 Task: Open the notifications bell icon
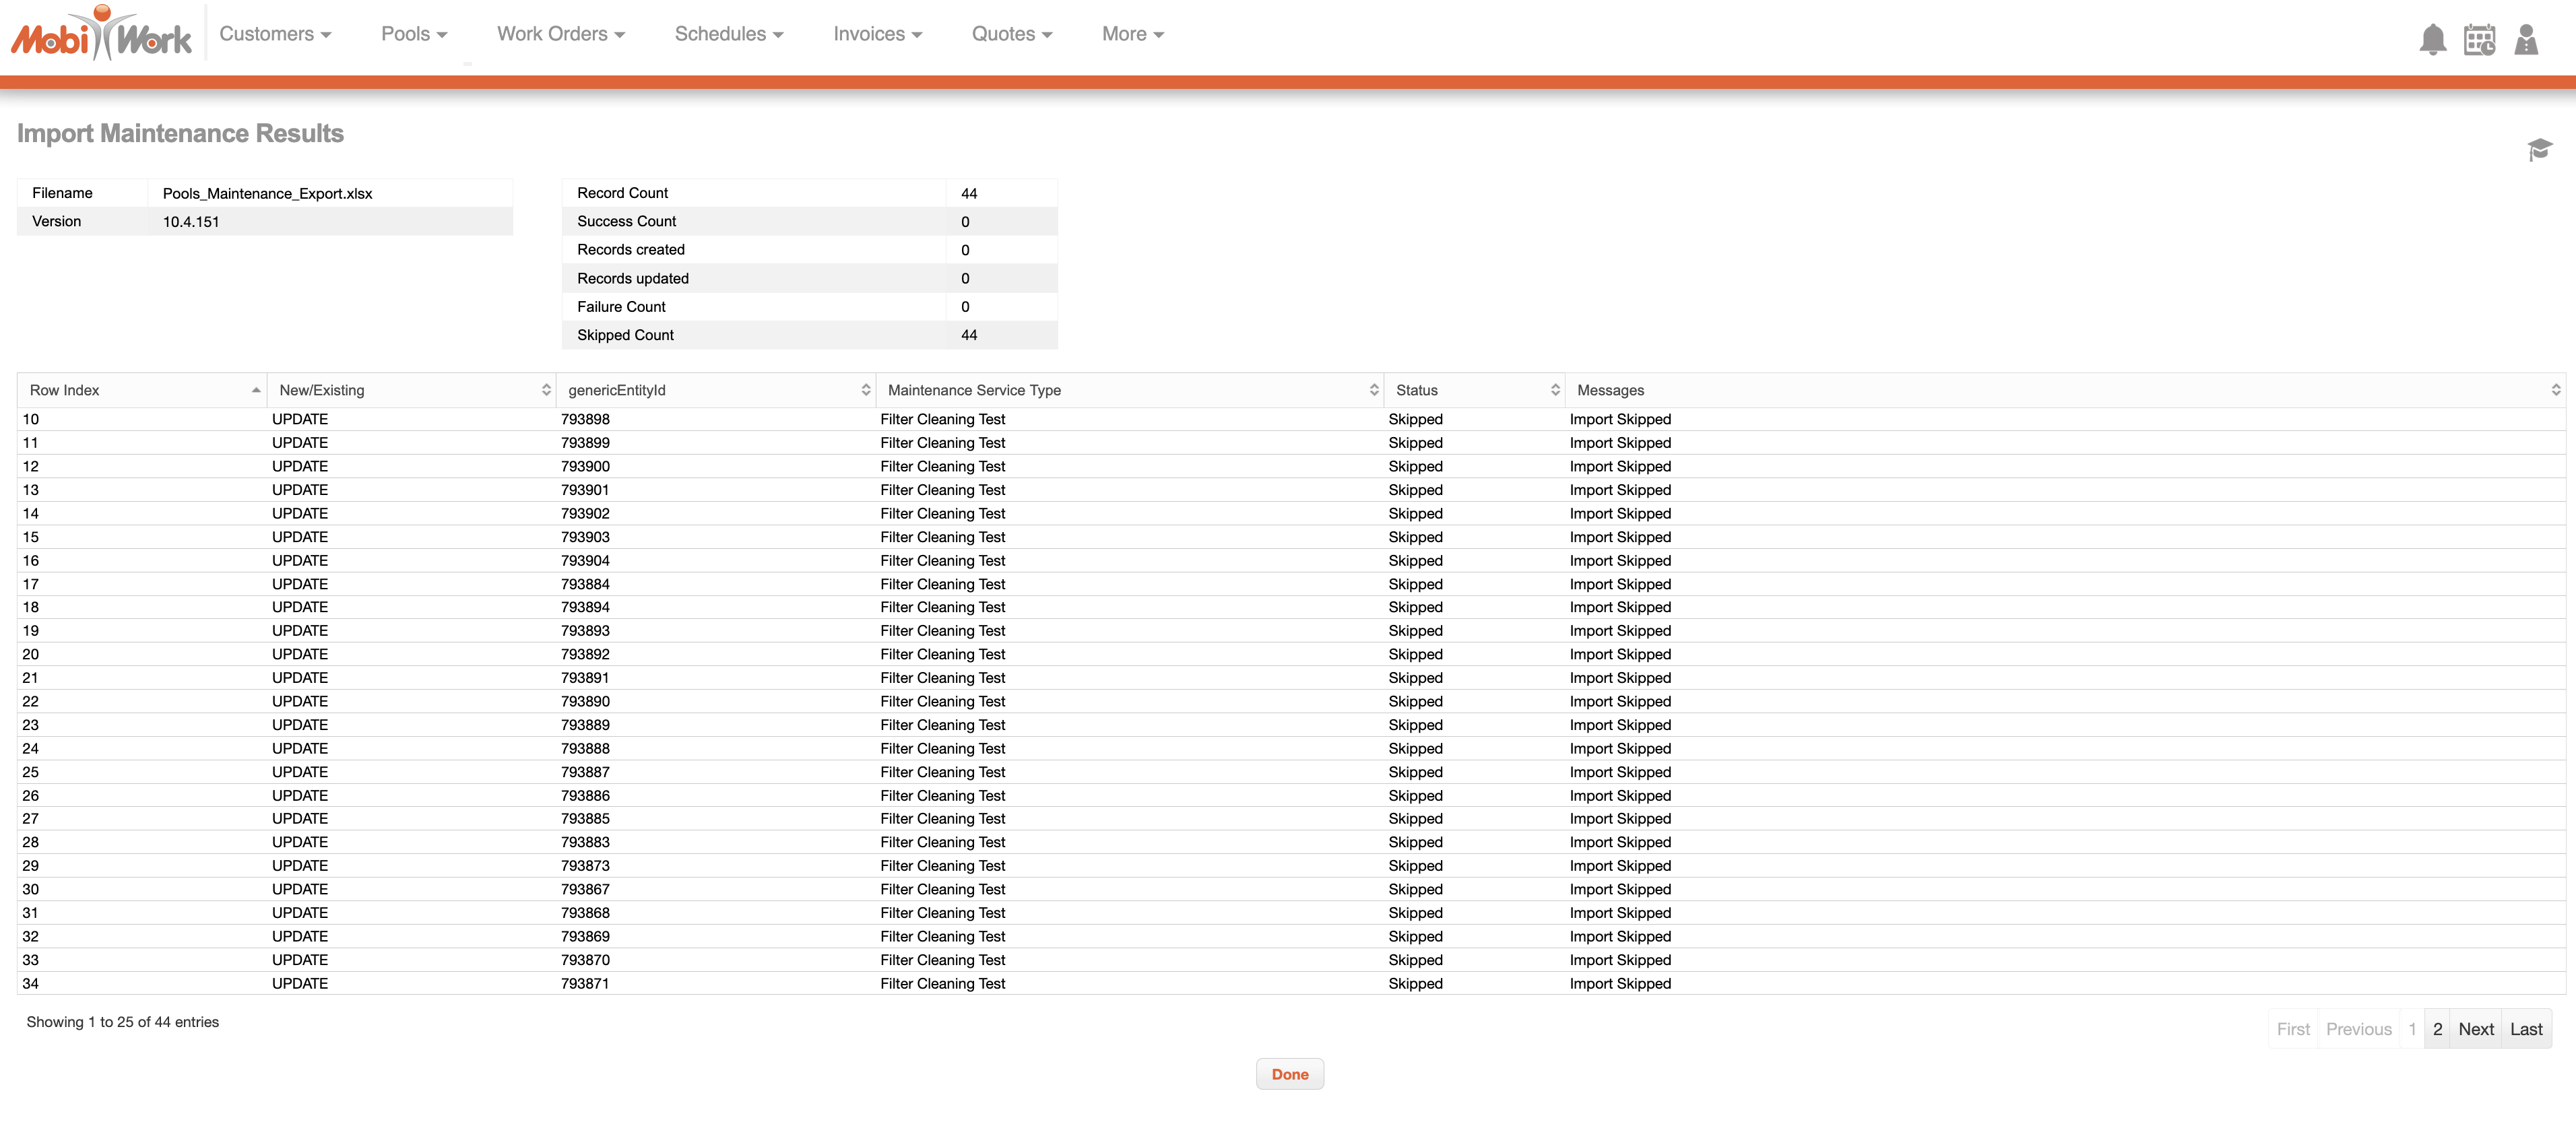click(2432, 40)
